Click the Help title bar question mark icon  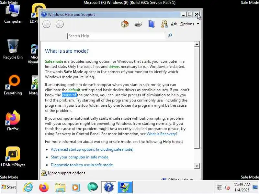44,15
